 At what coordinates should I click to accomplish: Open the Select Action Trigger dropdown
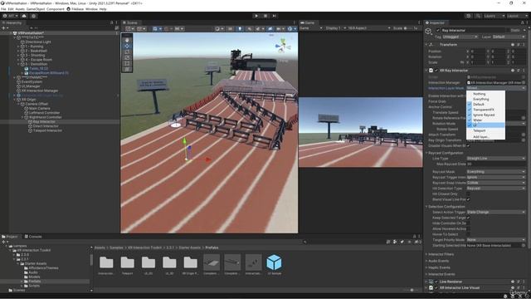[496, 213]
